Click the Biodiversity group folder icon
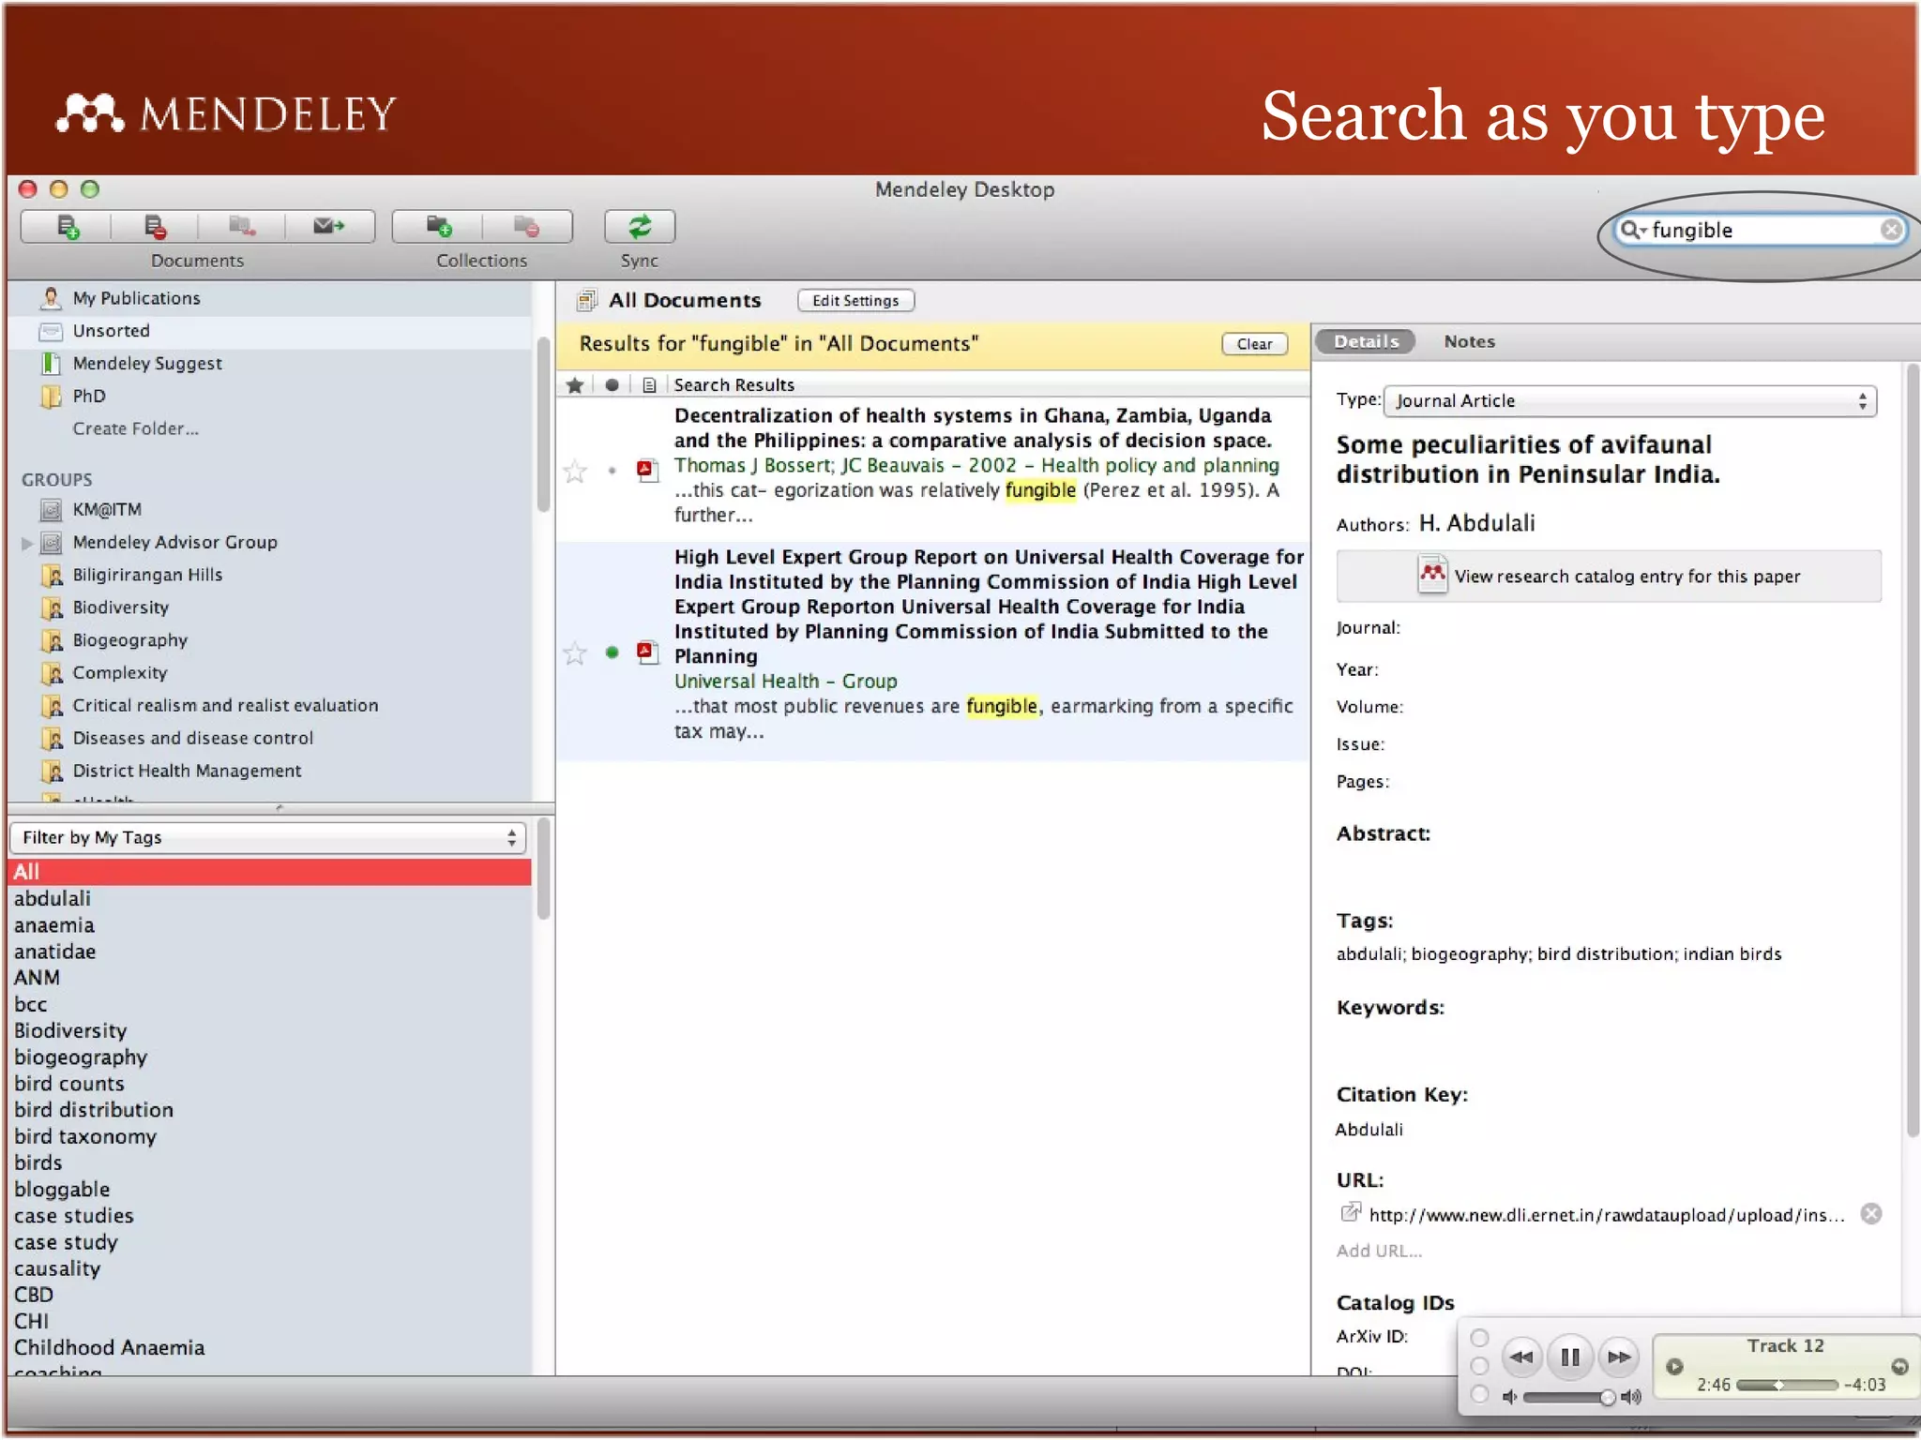This screenshot has height=1440, width=1921. pos(53,607)
